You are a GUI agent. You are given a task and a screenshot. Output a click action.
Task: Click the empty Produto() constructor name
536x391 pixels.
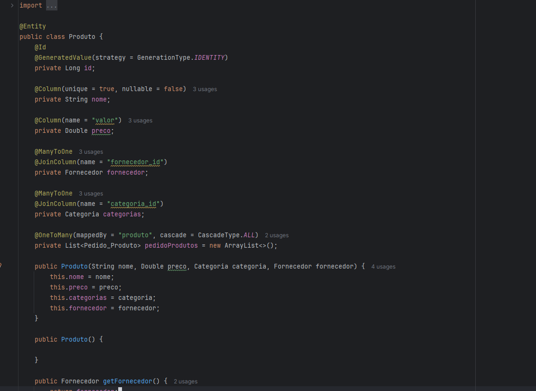click(75, 339)
